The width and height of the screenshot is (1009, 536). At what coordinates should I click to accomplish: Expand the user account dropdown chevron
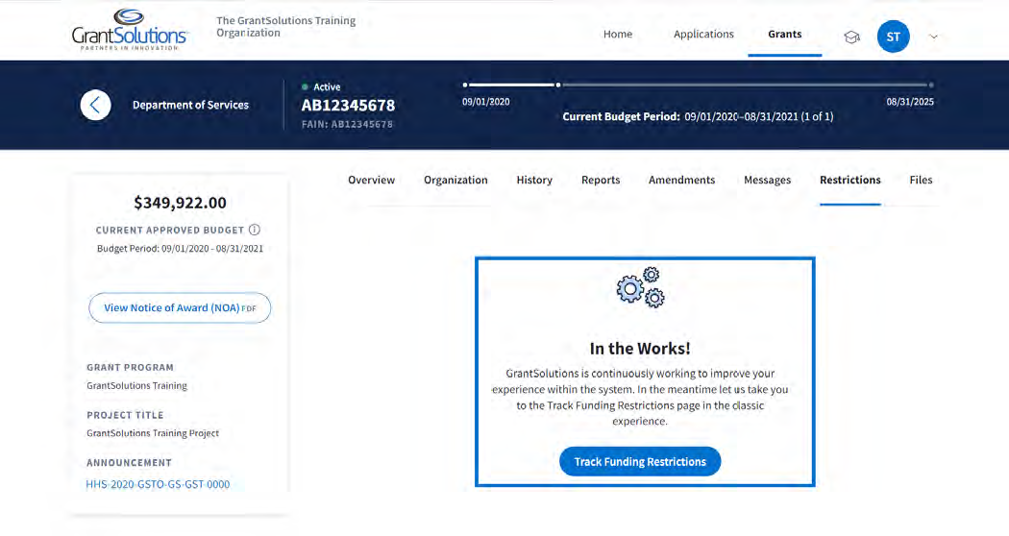(933, 37)
